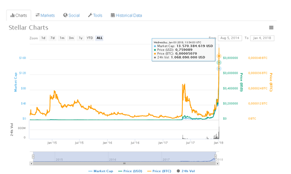Select the ALL zoom range
Viewport: 291px width, 174px height.
coord(99,38)
